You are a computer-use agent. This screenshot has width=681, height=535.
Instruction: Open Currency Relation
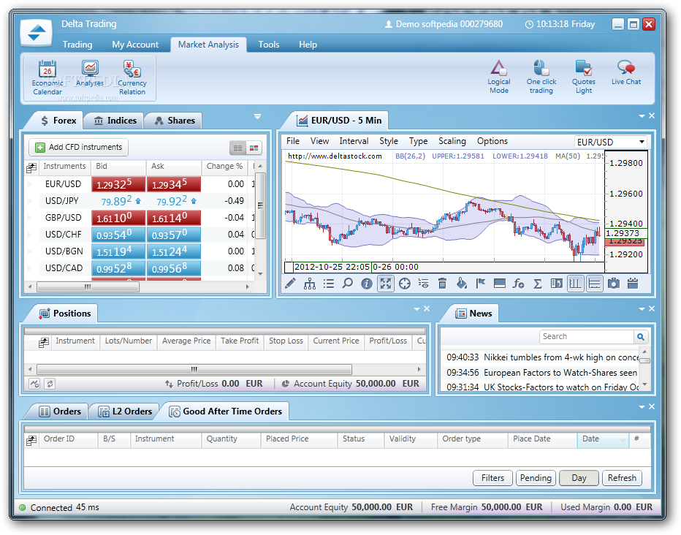pyautogui.click(x=132, y=77)
